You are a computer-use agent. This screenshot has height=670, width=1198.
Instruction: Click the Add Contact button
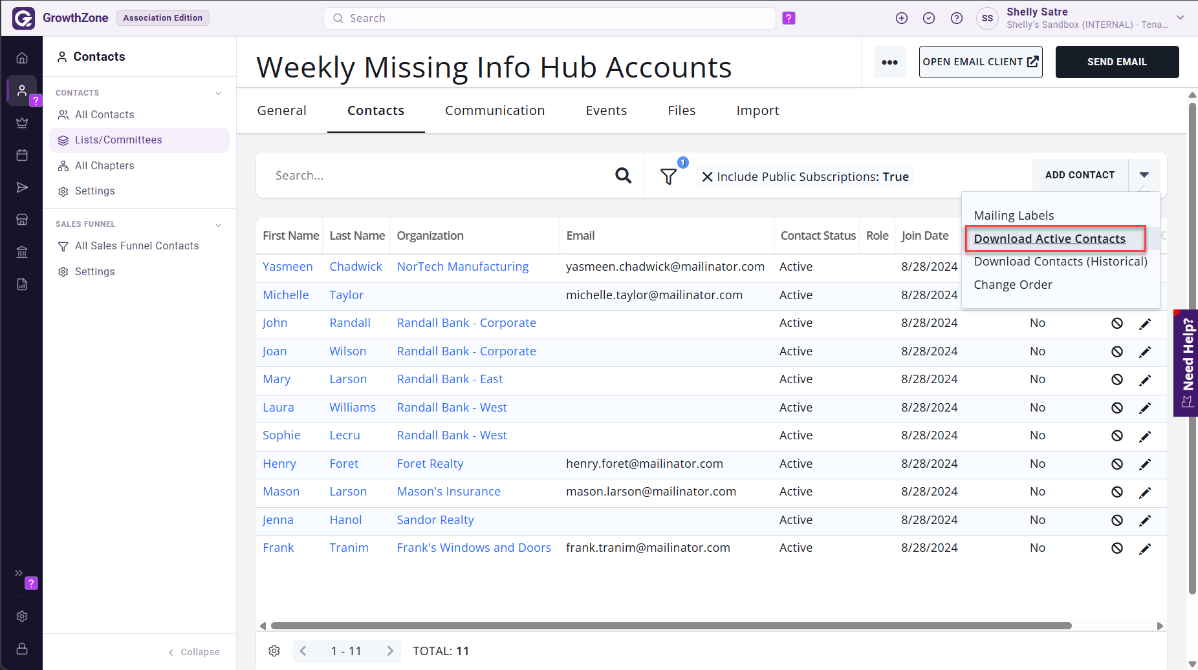(x=1080, y=175)
